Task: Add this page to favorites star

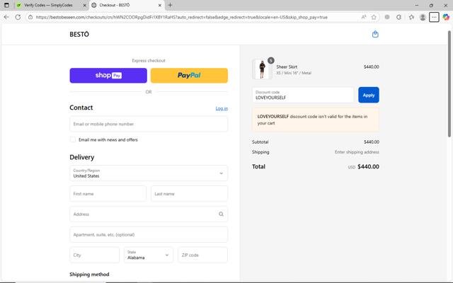Action: [374, 17]
